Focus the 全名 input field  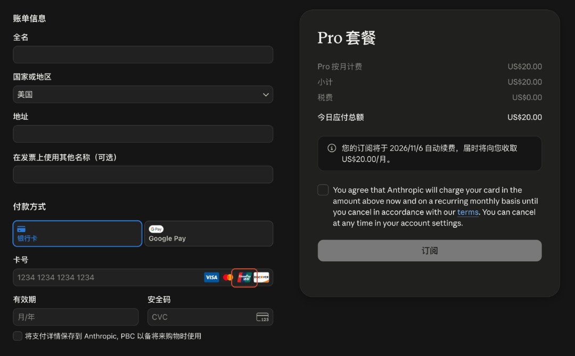coord(143,55)
